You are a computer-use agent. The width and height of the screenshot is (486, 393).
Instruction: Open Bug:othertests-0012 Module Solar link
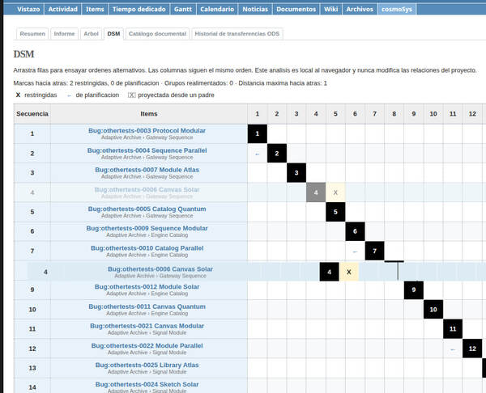point(147,287)
